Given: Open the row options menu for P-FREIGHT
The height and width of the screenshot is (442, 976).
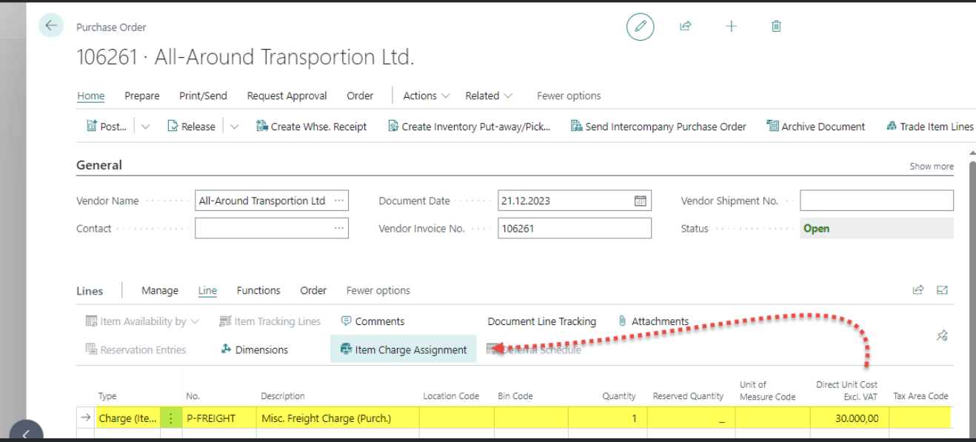Looking at the screenshot, I should [171, 418].
